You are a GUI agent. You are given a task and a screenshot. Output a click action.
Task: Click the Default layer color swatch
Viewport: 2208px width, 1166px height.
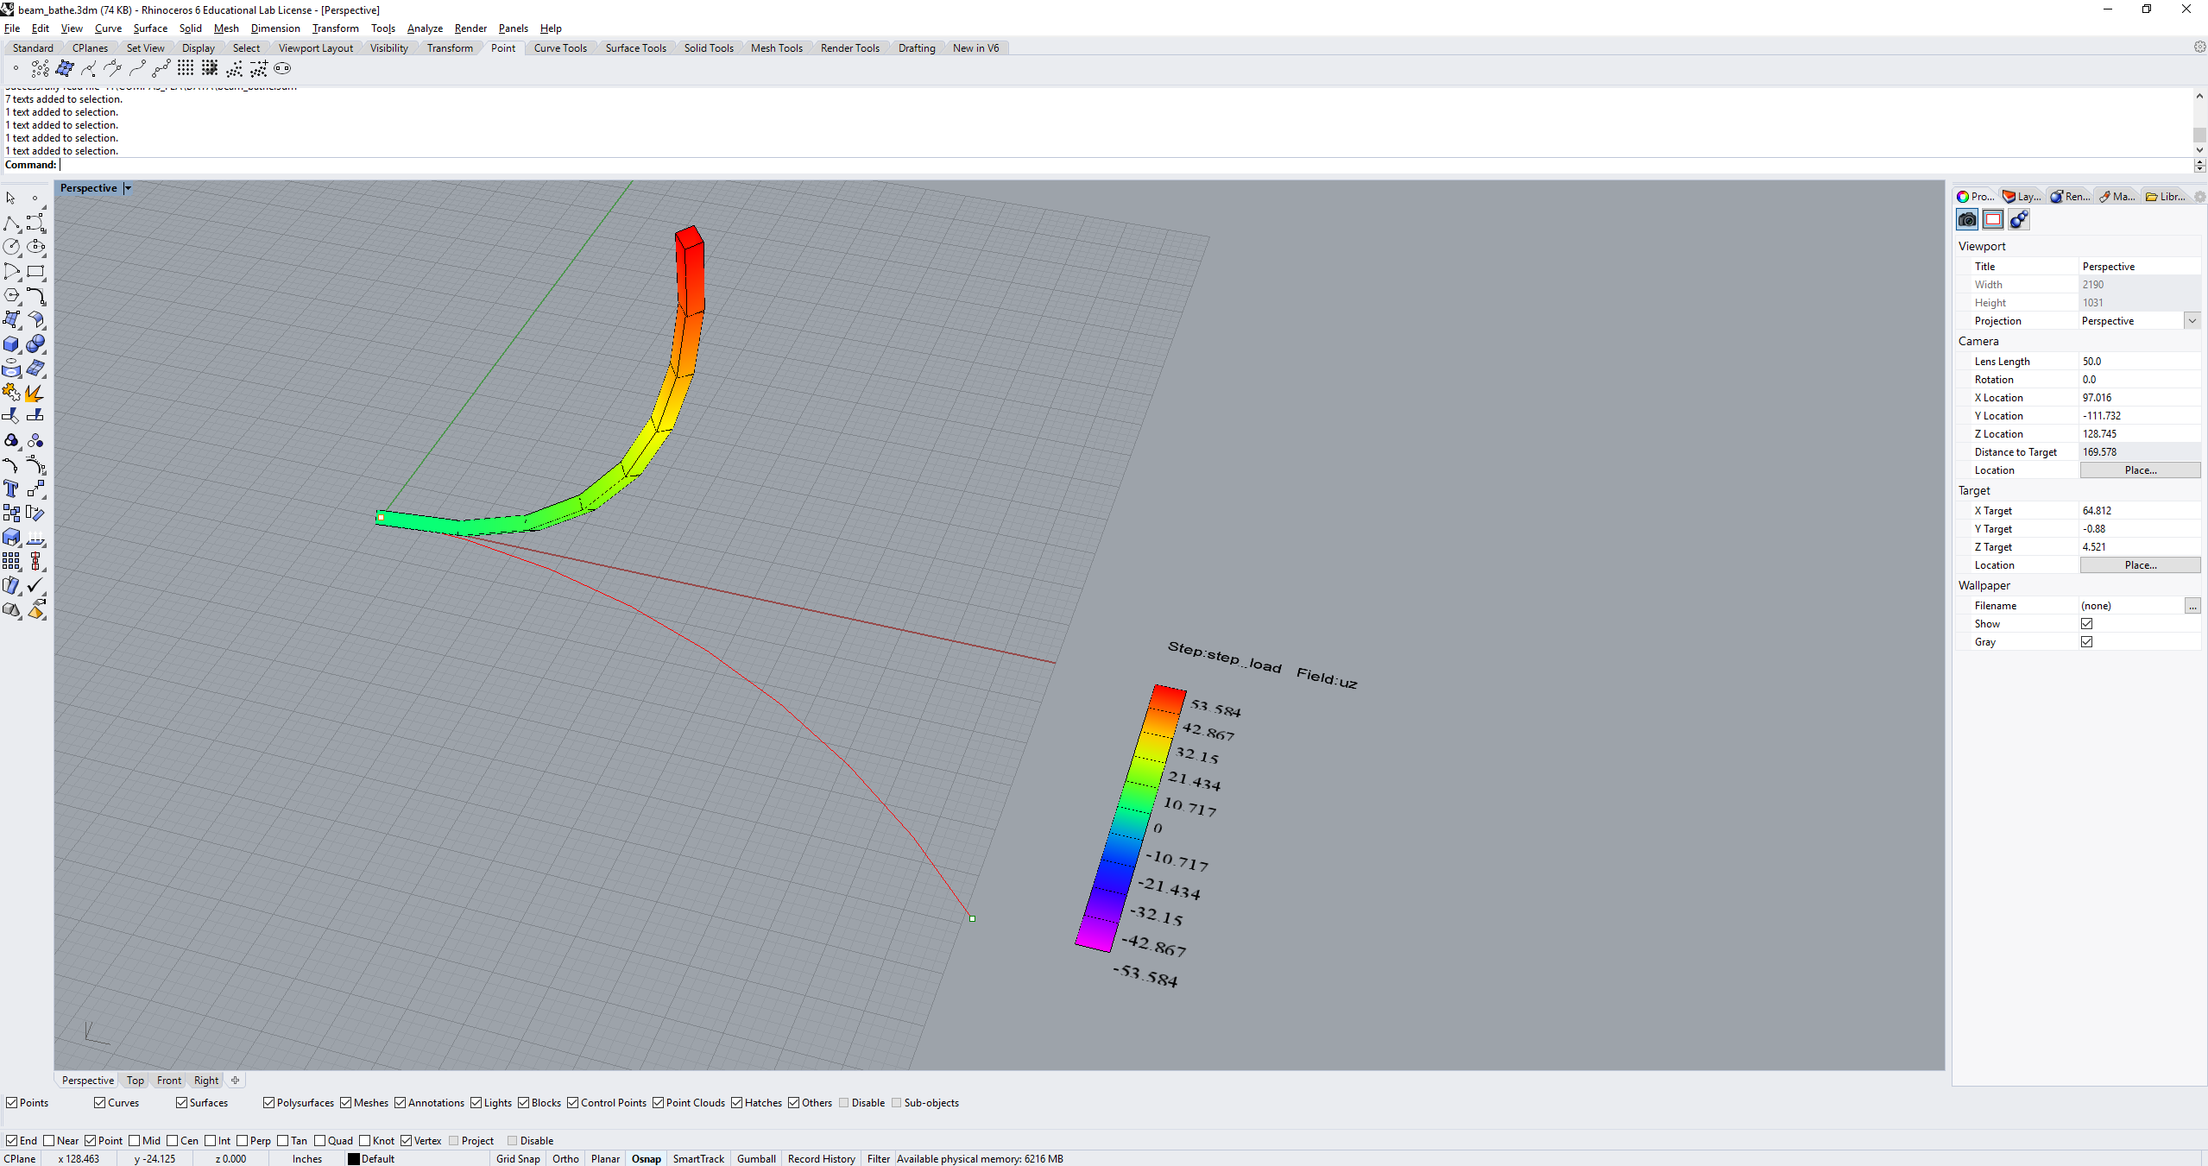353,1158
